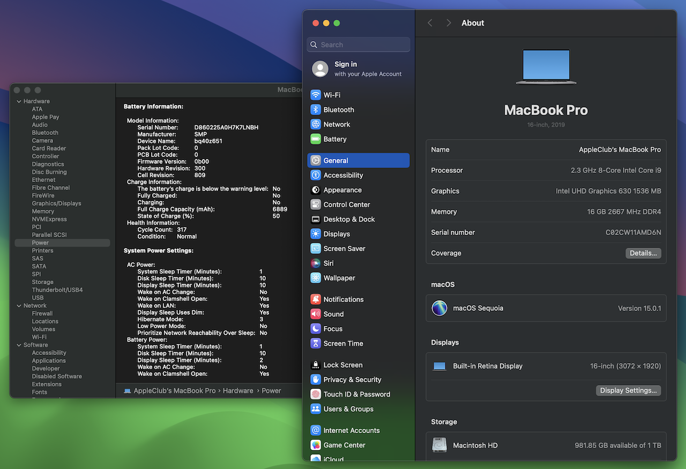Collapse the Network tree in System Information
The width and height of the screenshot is (686, 469).
(19, 306)
